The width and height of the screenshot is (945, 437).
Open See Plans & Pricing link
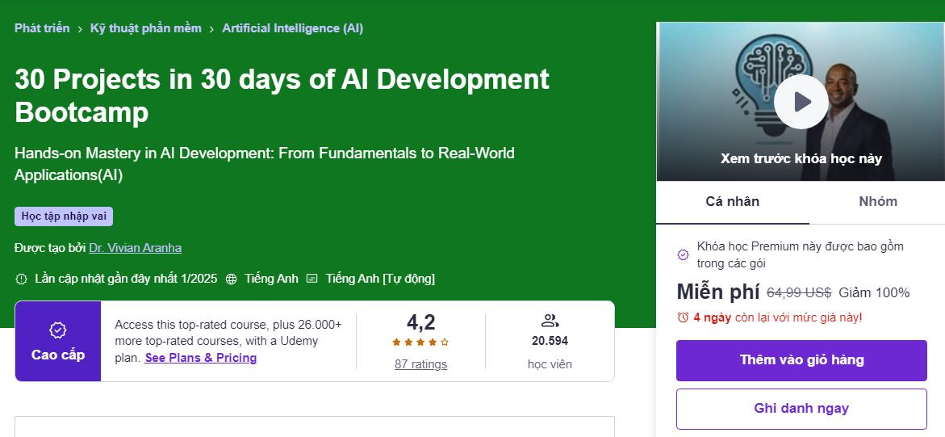click(x=201, y=358)
